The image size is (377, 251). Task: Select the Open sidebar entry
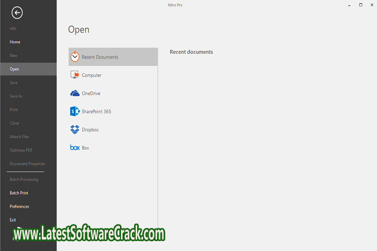(x=14, y=69)
